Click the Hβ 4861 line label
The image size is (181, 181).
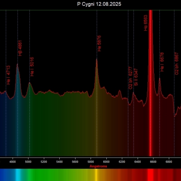click(x=20, y=48)
